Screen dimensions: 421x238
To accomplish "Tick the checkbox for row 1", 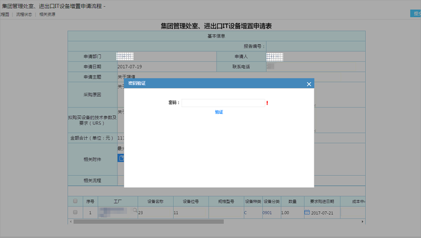I will (x=75, y=212).
